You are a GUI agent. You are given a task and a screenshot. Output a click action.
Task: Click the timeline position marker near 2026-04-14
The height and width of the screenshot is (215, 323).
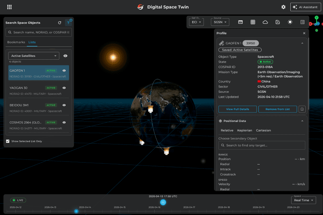pyautogui.click(x=76, y=211)
